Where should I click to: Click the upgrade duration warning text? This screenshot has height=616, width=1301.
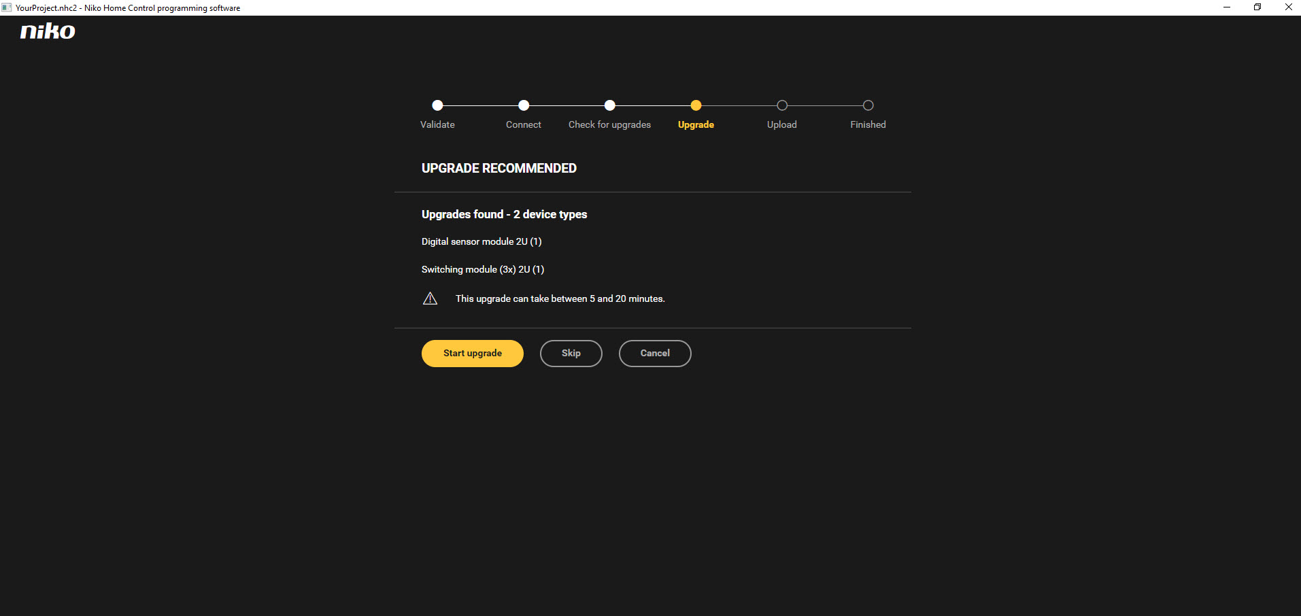[x=560, y=298]
